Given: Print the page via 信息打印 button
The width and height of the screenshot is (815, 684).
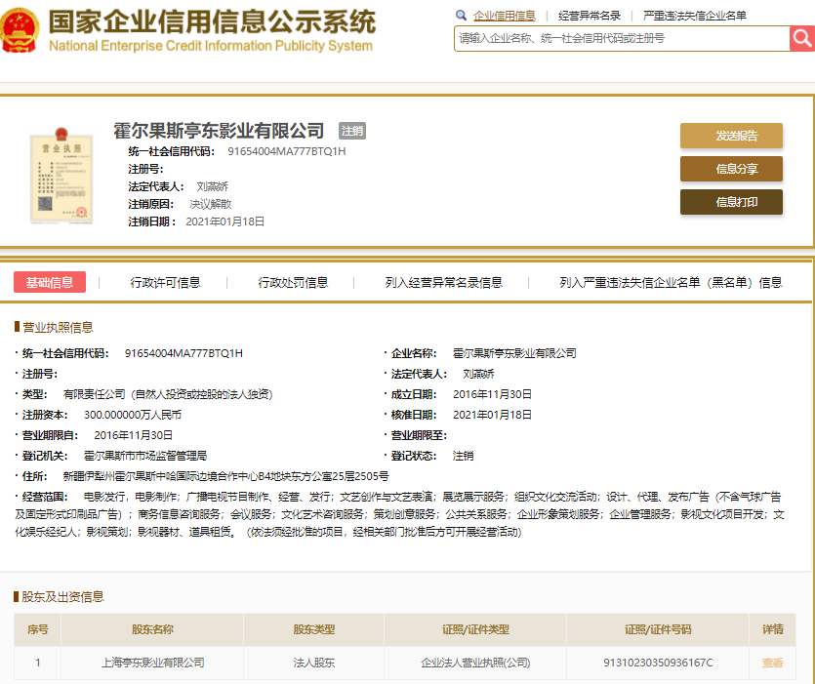Looking at the screenshot, I should click(731, 202).
